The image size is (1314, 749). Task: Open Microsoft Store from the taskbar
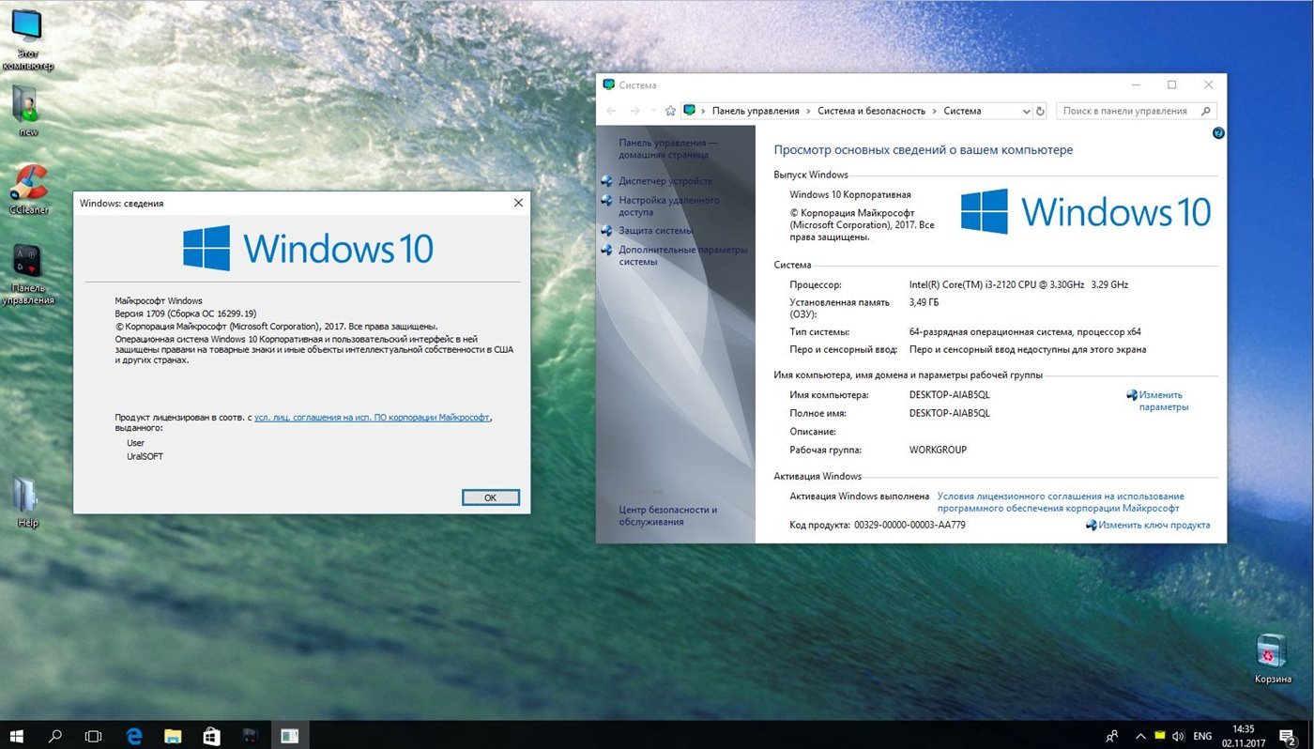(211, 736)
